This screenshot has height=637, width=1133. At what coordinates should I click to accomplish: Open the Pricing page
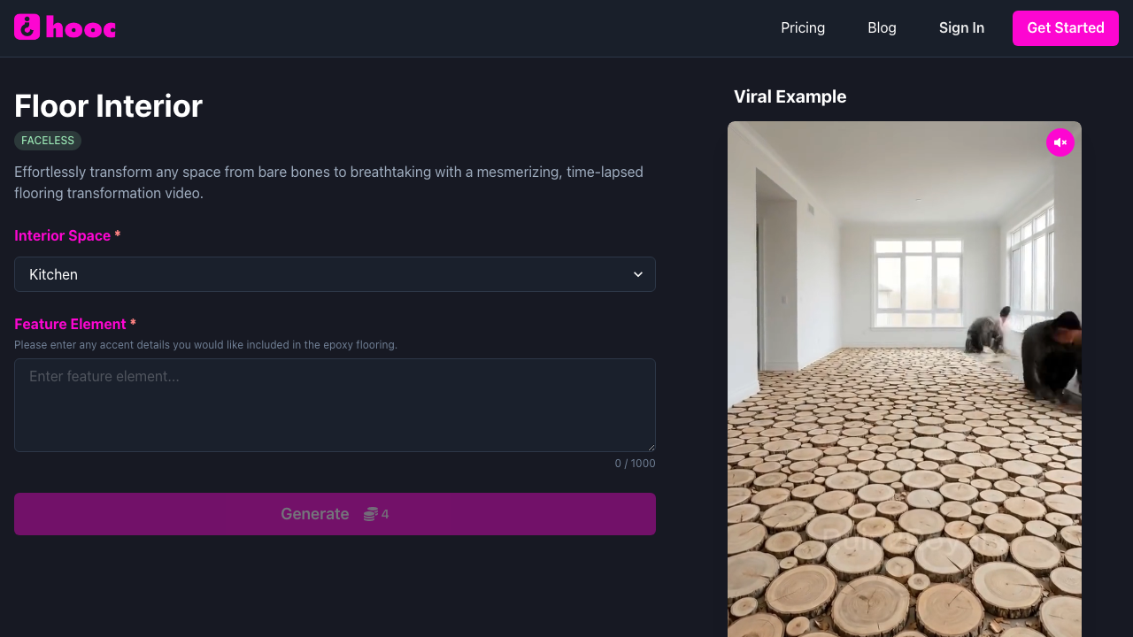(x=803, y=28)
